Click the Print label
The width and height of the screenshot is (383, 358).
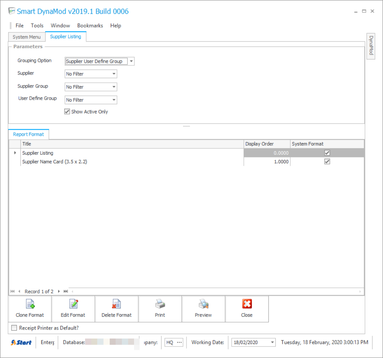click(x=160, y=315)
